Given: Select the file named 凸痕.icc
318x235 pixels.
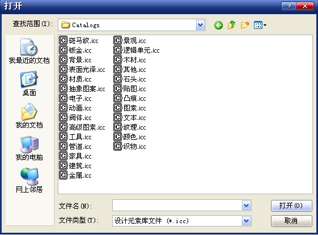Looking at the screenshot, I should pyautogui.click(x=130, y=99).
